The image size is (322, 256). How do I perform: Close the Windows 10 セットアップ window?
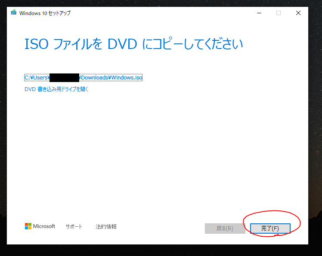coord(298,13)
